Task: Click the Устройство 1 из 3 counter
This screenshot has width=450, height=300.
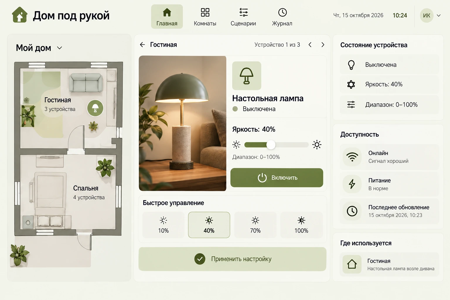Action: pyautogui.click(x=277, y=45)
